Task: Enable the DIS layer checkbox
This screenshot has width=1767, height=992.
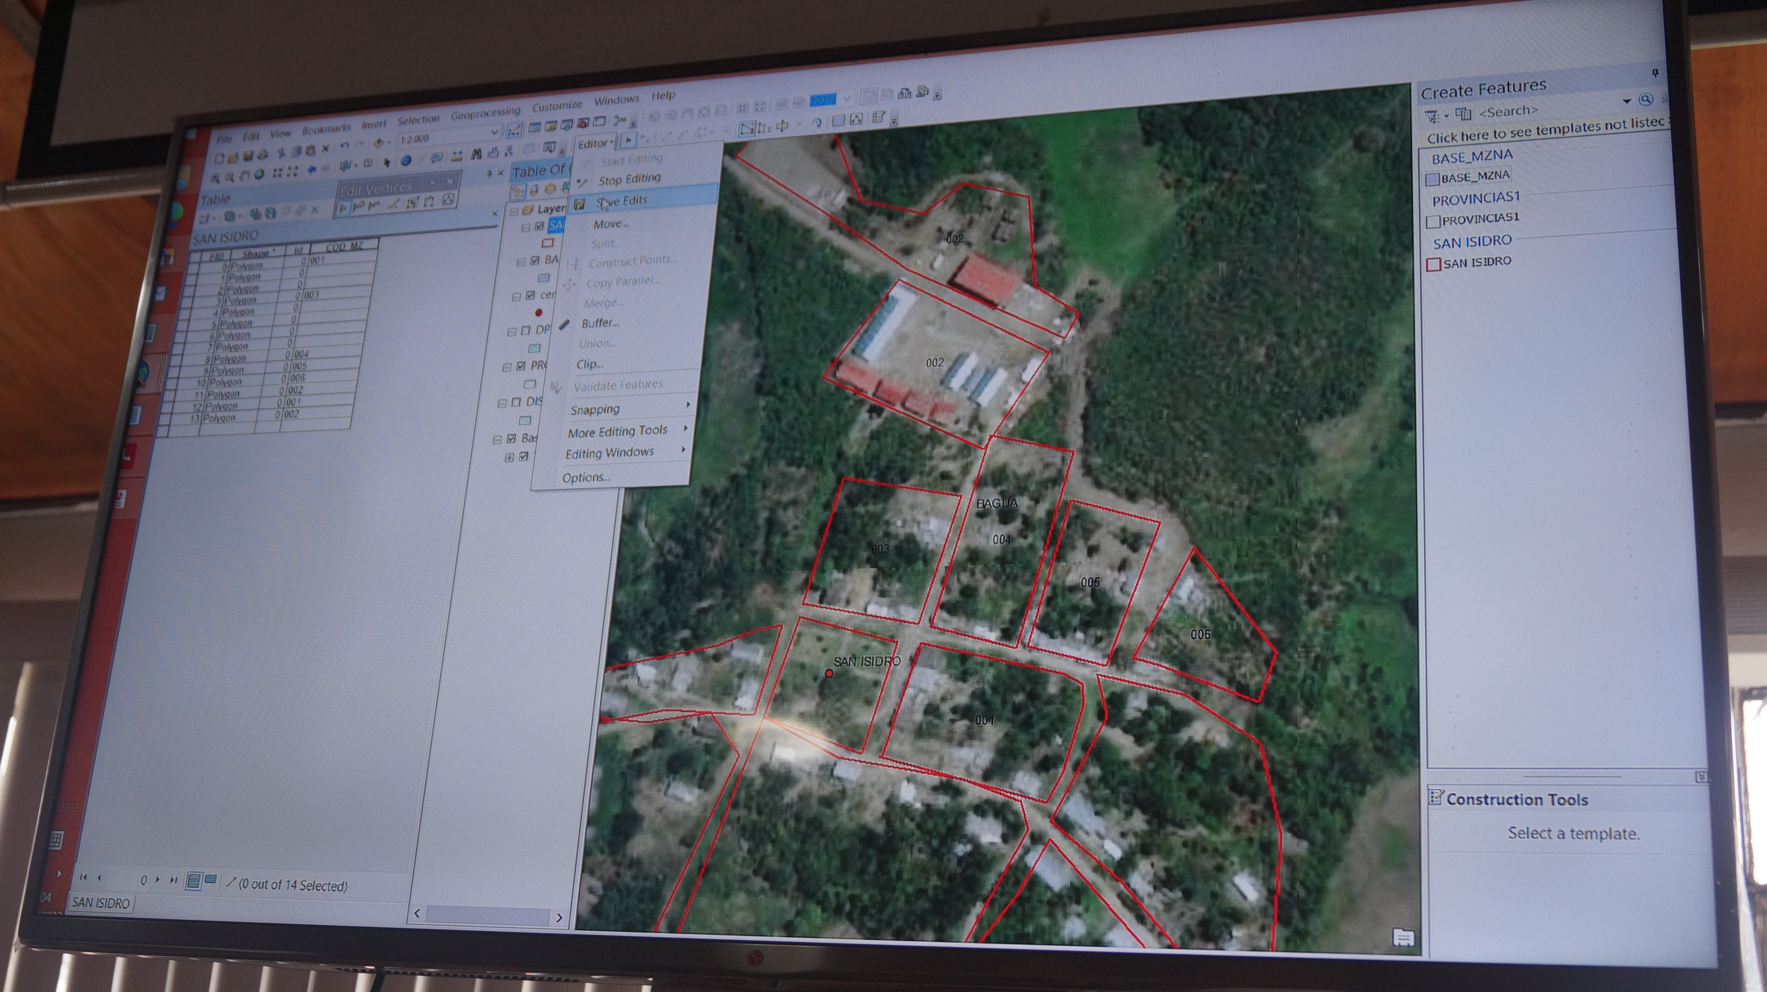Action: pos(516,402)
